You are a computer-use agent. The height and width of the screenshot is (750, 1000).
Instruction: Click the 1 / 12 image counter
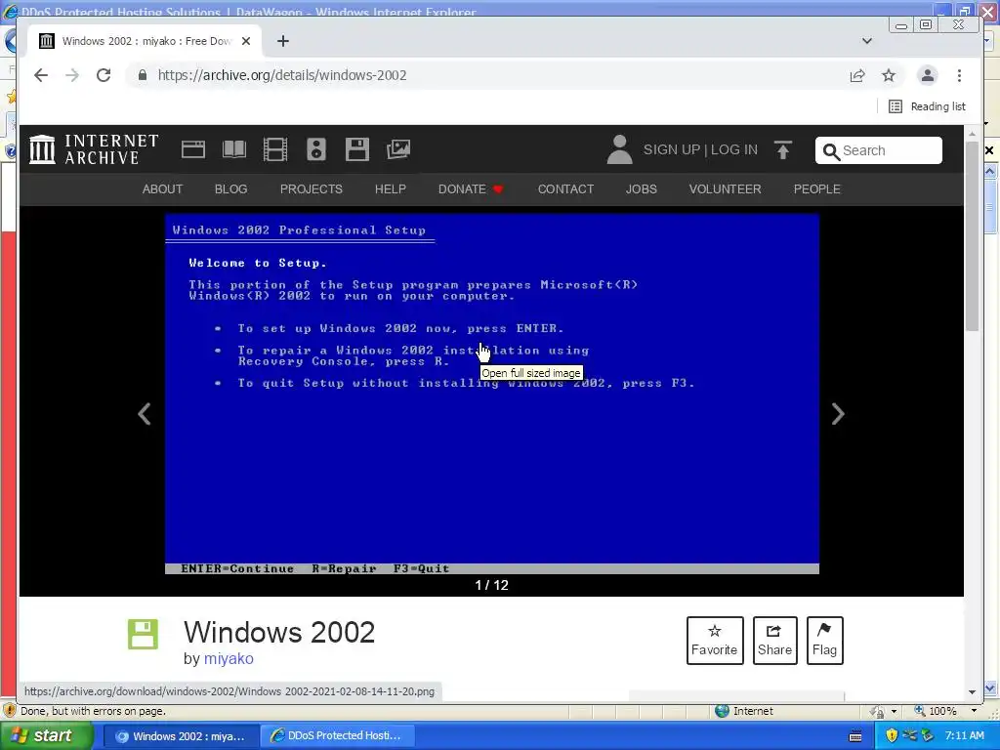pyautogui.click(x=492, y=585)
